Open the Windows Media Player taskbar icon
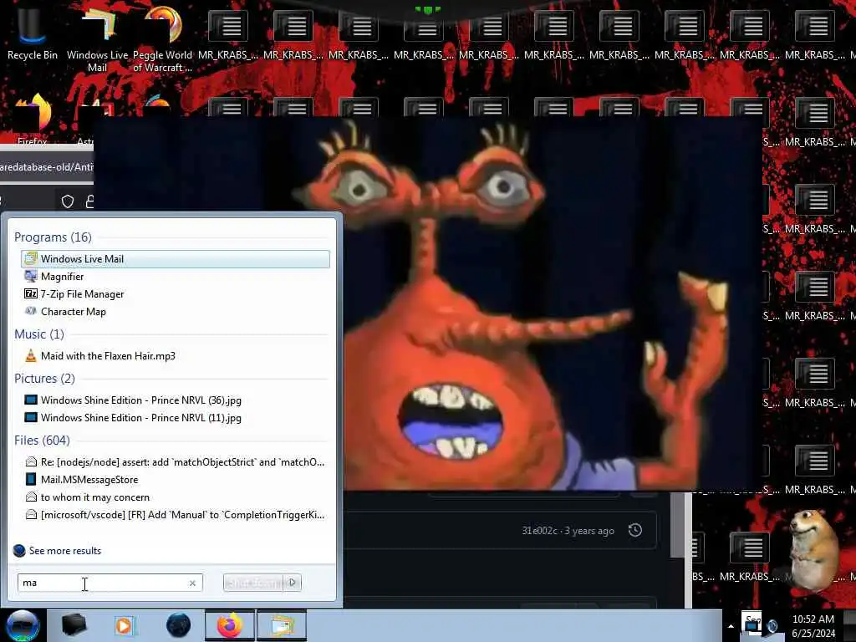856x642 pixels. click(x=125, y=625)
